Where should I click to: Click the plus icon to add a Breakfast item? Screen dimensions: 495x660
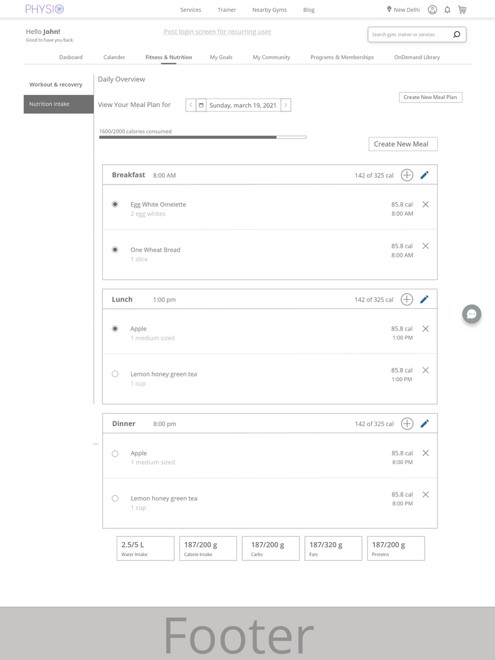(x=407, y=175)
